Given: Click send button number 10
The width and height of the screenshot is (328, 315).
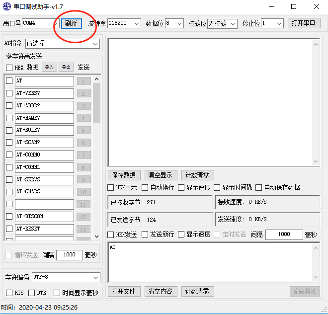Looking at the screenshot, I should pyautogui.click(x=83, y=192).
